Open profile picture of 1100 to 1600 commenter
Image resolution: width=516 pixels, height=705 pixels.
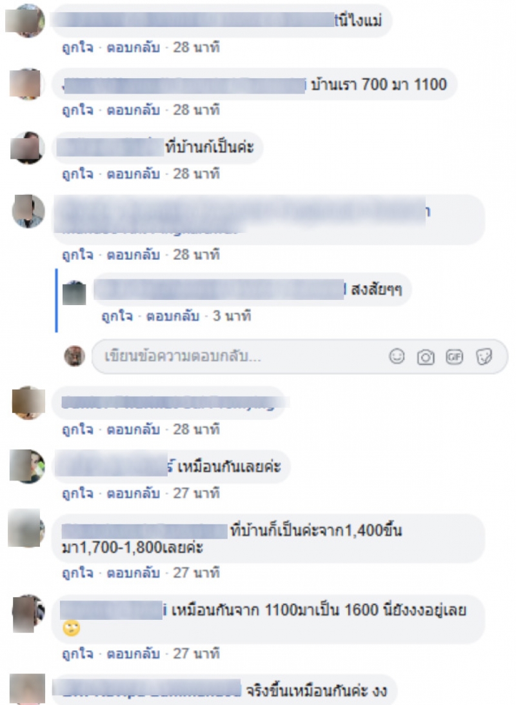28,613
